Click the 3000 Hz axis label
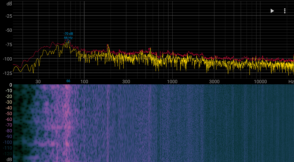This screenshot has width=294, height=162. pos(214,81)
